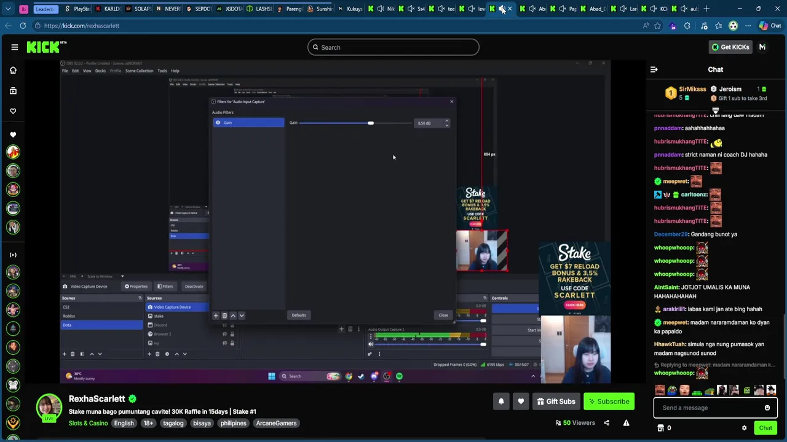Follow the channel with the heart button
The width and height of the screenshot is (787, 442).
click(521, 401)
